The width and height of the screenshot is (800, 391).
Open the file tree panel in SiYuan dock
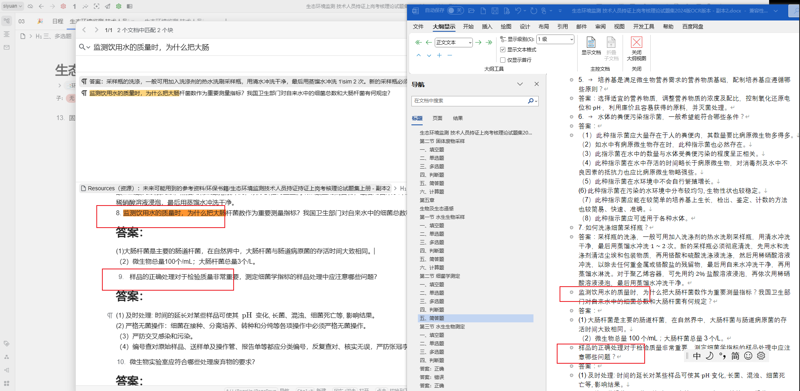point(6,21)
